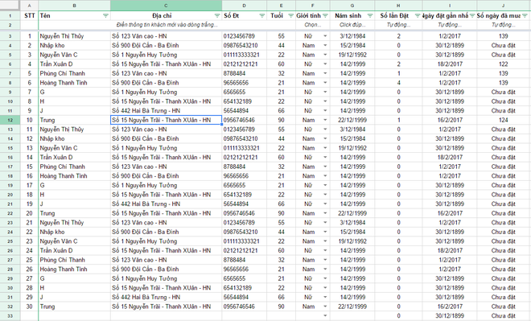Click the days value 124 in row 12
The width and height of the screenshot is (531, 321).
[x=504, y=120]
